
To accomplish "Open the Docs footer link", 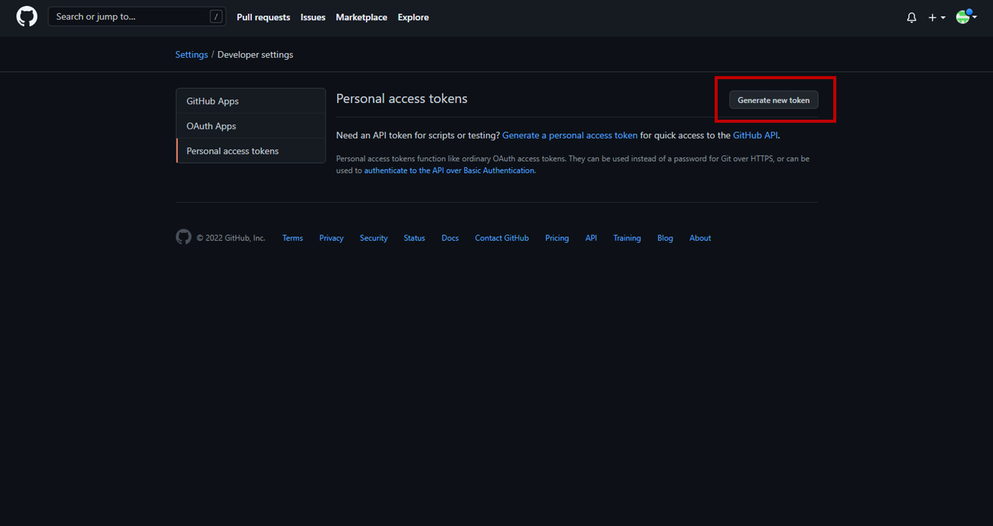I will (450, 238).
